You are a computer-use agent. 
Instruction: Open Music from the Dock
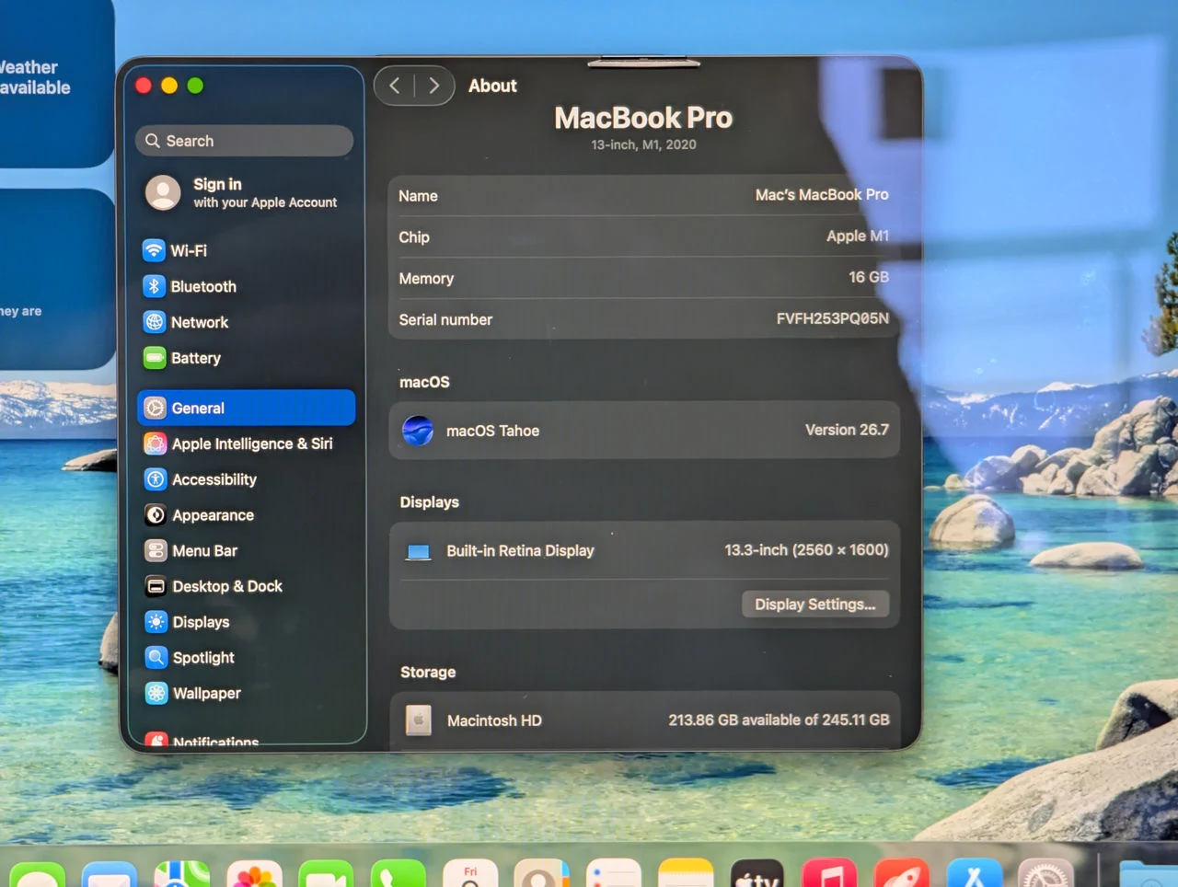coord(829,875)
